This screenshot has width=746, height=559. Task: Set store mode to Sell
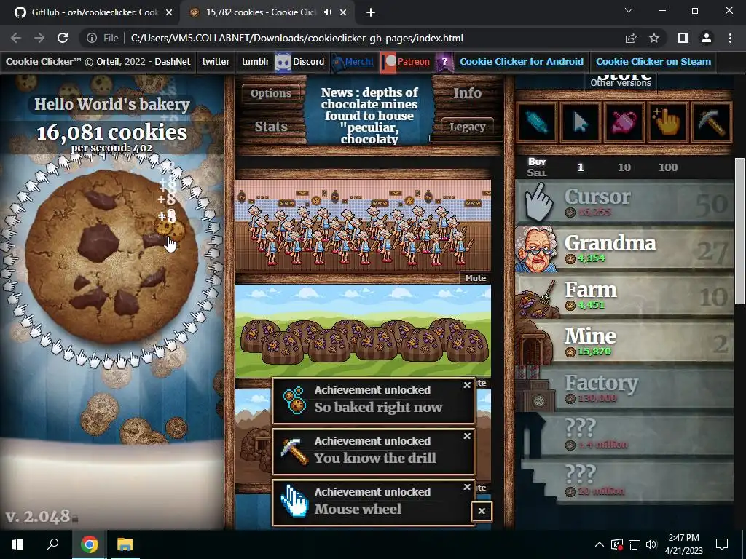(x=537, y=173)
